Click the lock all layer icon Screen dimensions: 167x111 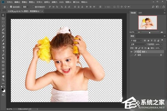click(148, 48)
